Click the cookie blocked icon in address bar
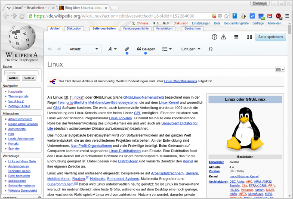 coord(214,16)
